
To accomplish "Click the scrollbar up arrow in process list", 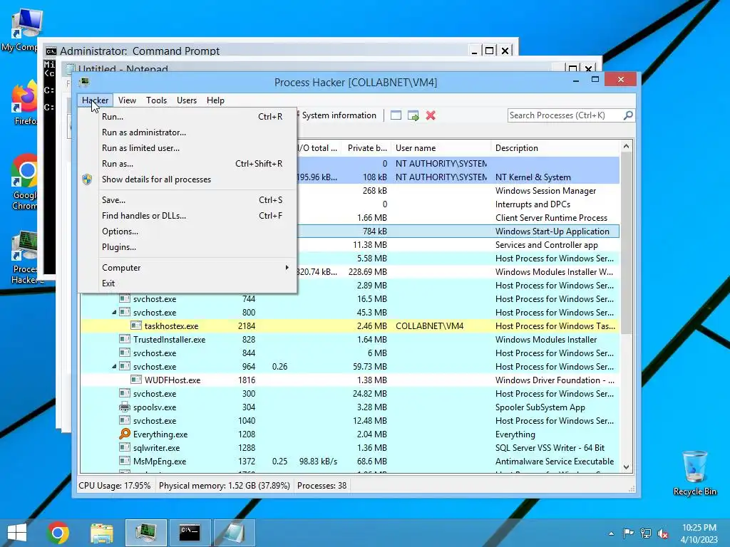I will (626, 146).
